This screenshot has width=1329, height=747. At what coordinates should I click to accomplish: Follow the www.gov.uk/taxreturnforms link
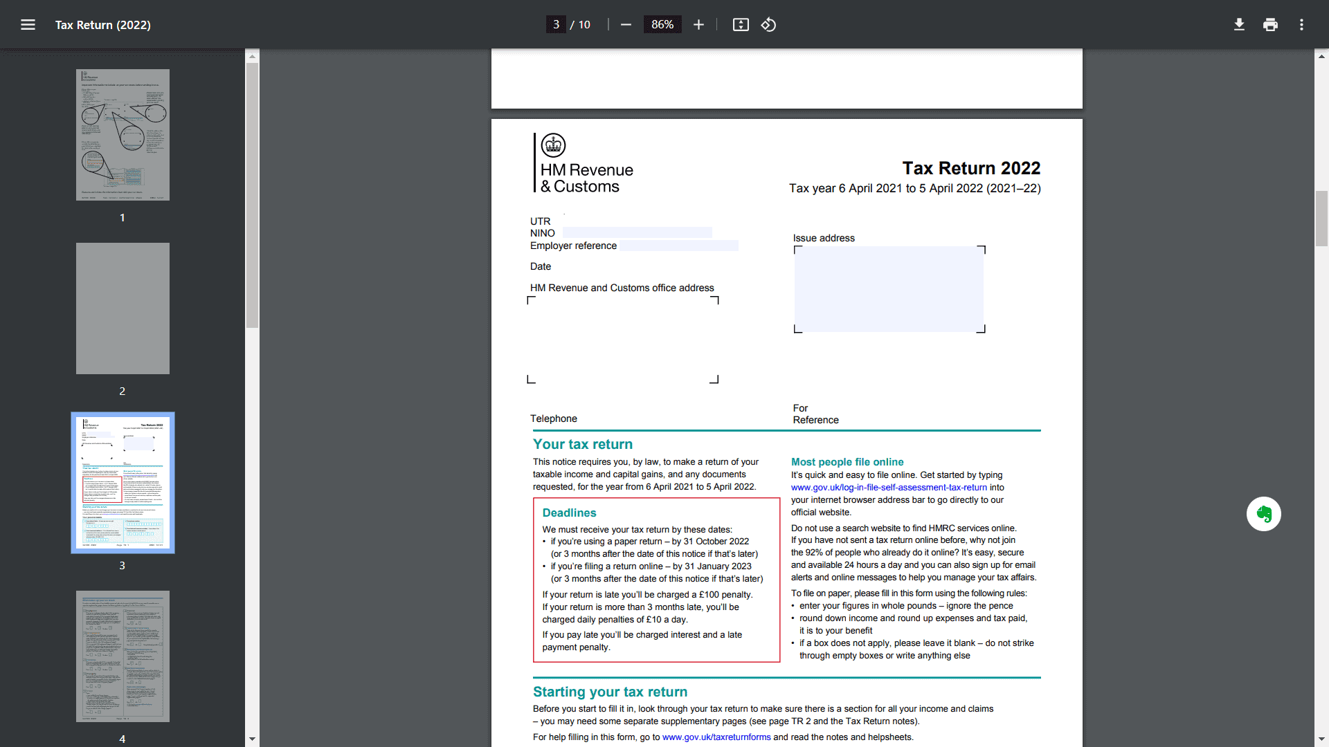[716, 737]
